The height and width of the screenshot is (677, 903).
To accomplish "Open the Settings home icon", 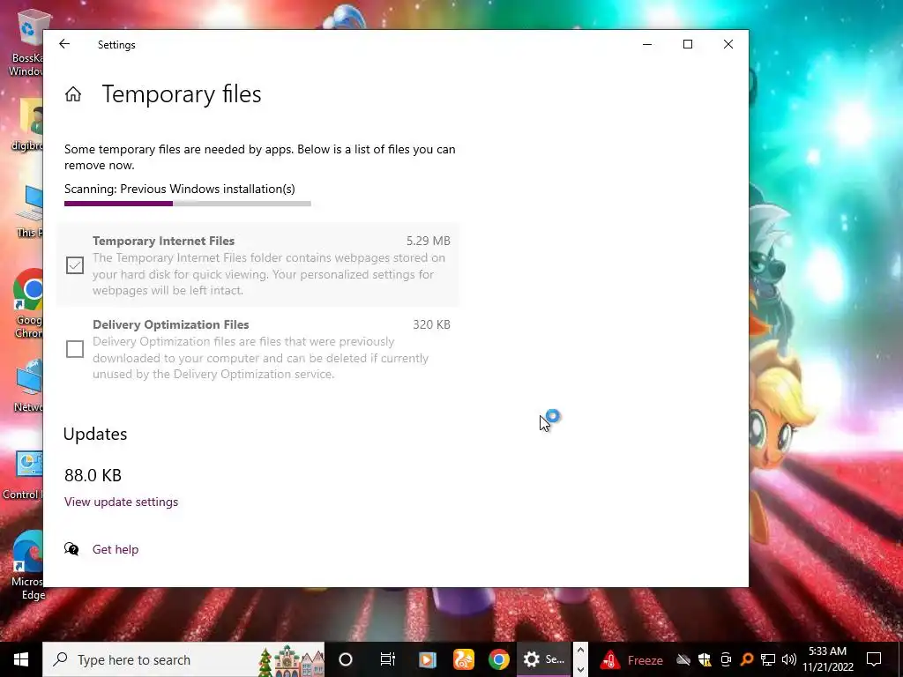I will 73,93.
